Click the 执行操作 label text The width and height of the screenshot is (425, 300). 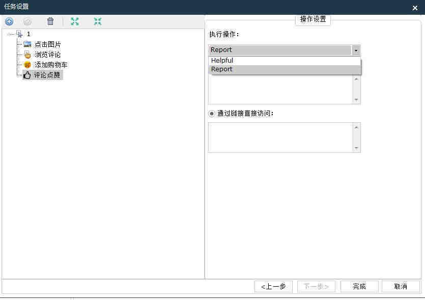(224, 34)
